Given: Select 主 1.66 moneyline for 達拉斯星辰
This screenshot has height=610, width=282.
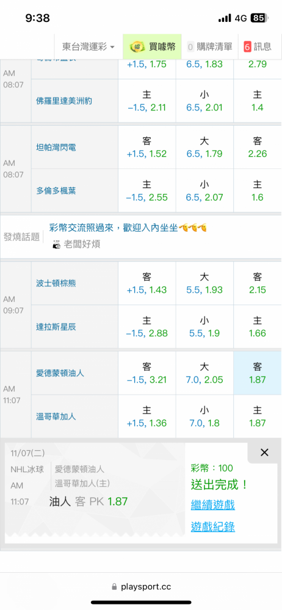Looking at the screenshot, I should (x=258, y=327).
